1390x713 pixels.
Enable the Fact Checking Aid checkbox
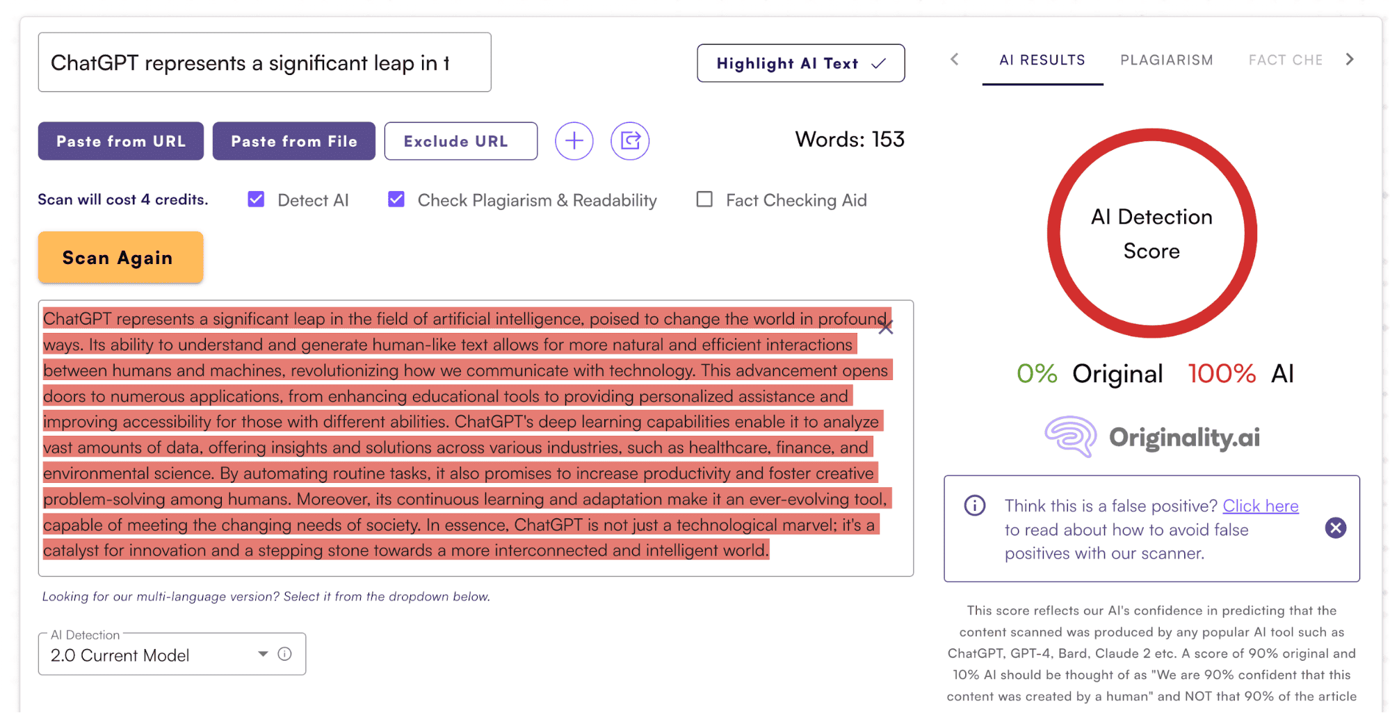(x=704, y=200)
